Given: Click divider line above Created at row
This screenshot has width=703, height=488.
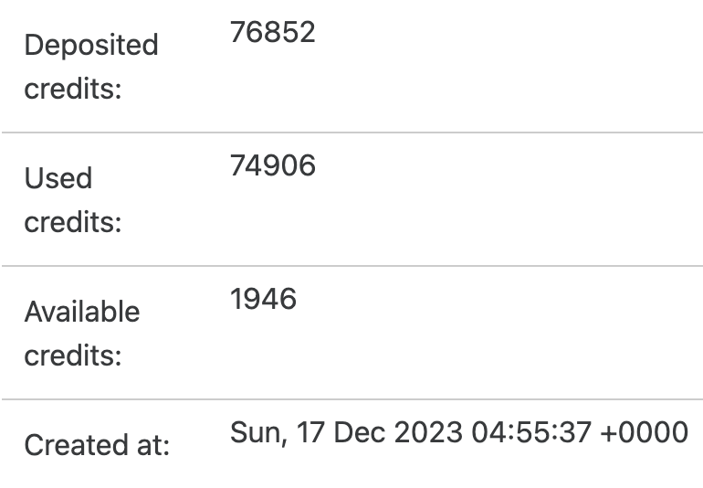Looking at the screenshot, I should point(352,398).
